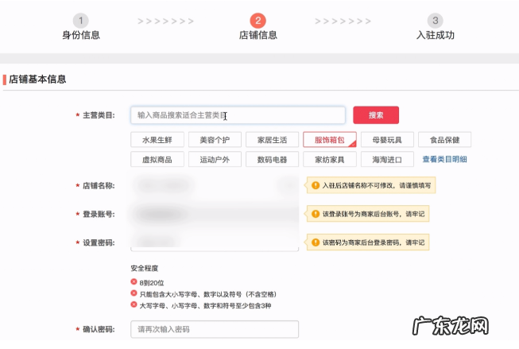Select the 虚拟商品 category
The height and width of the screenshot is (349, 519).
(157, 160)
